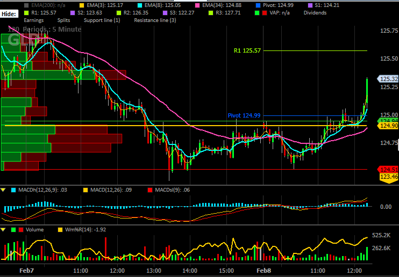
Task: Click the Pivot 124.99 line label on chart
Action: [244, 115]
